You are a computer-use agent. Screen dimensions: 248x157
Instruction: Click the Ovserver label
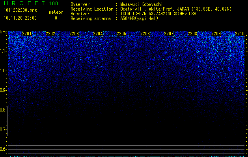point(80,4)
